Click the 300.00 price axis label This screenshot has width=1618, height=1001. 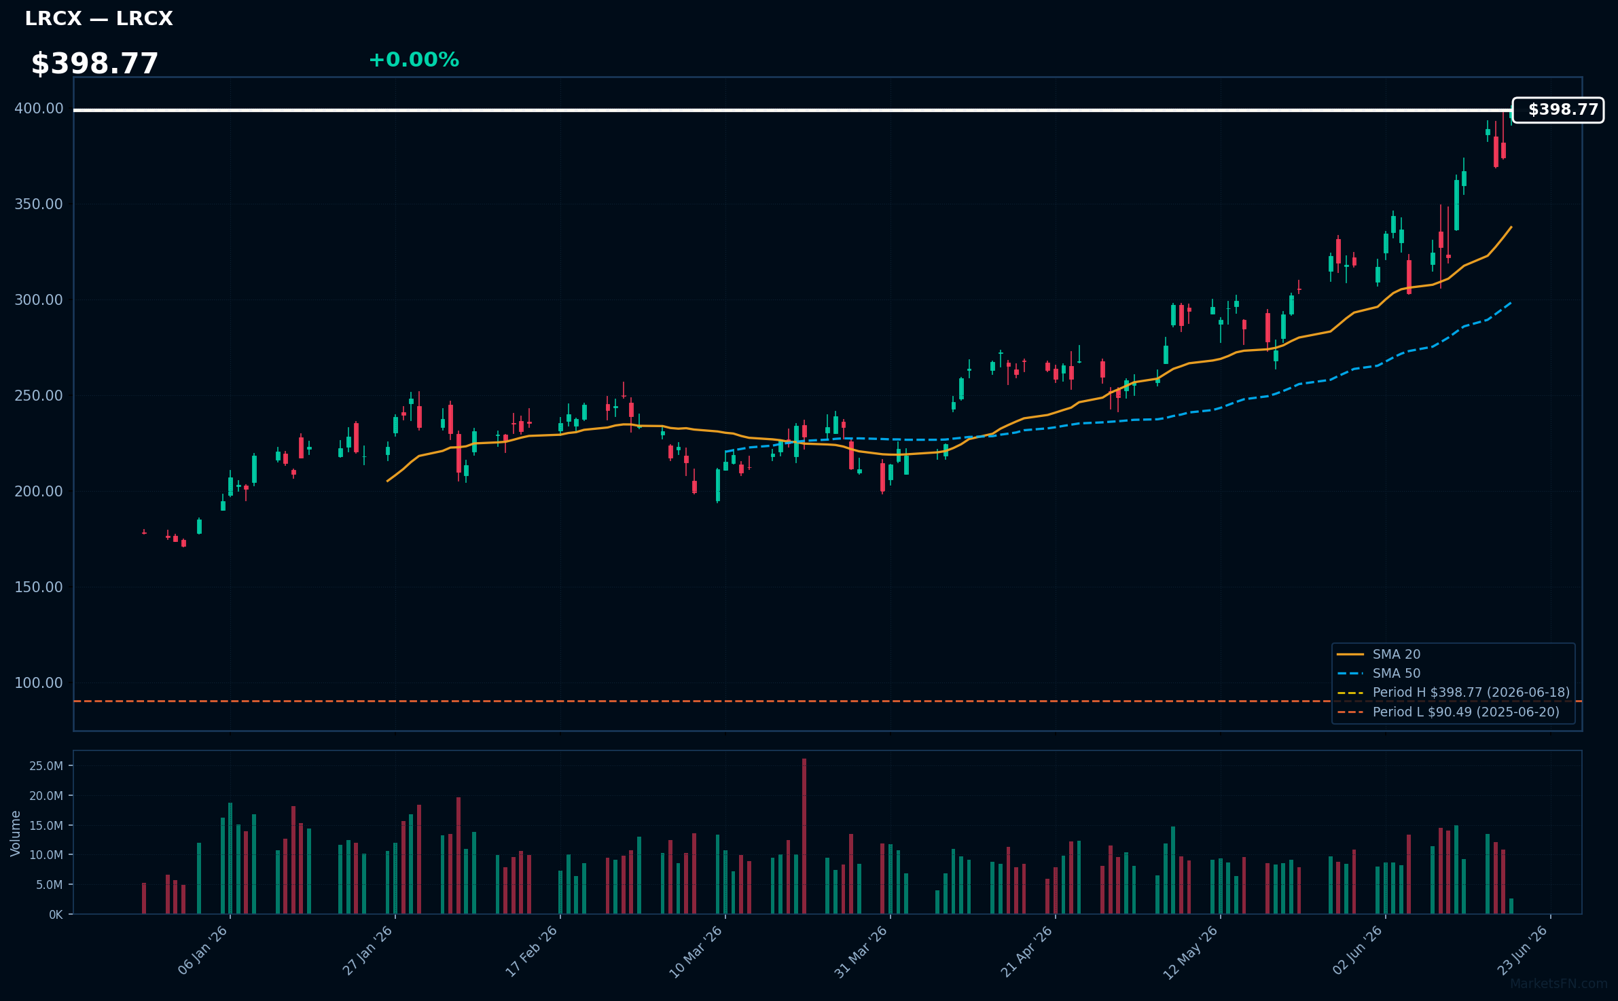point(39,300)
